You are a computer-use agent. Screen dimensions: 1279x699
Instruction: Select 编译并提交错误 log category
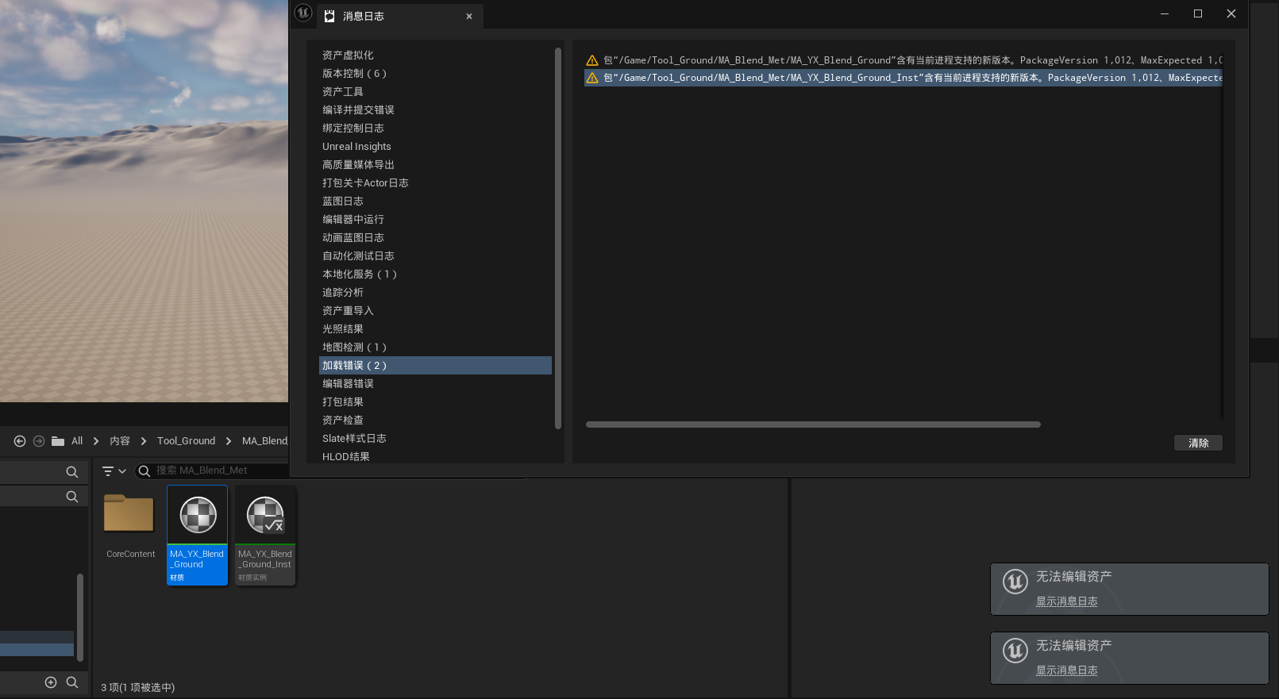coord(435,109)
